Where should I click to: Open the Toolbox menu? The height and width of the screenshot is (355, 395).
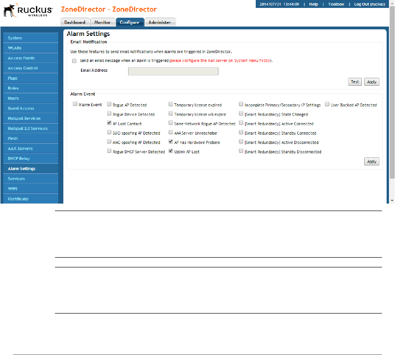coord(336,4)
